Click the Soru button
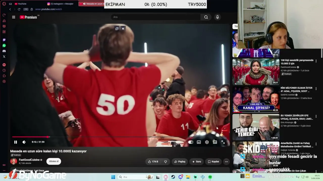This screenshot has height=181, width=323. point(197,162)
